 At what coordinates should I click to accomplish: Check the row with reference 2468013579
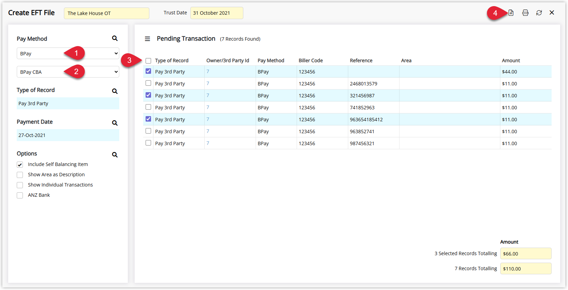coord(148,83)
